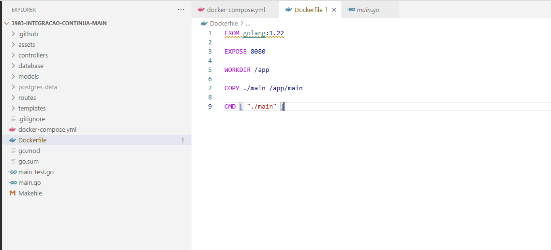
Task: Click whale icon on docker-compose.yml tab
Action: (x=201, y=10)
